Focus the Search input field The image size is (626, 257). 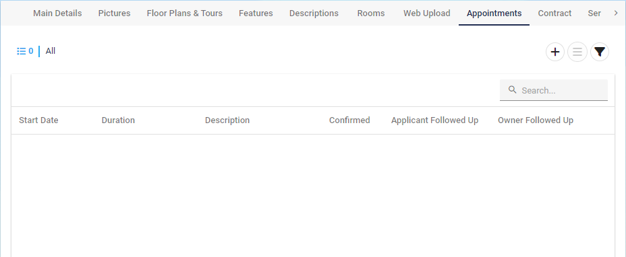[x=554, y=90]
